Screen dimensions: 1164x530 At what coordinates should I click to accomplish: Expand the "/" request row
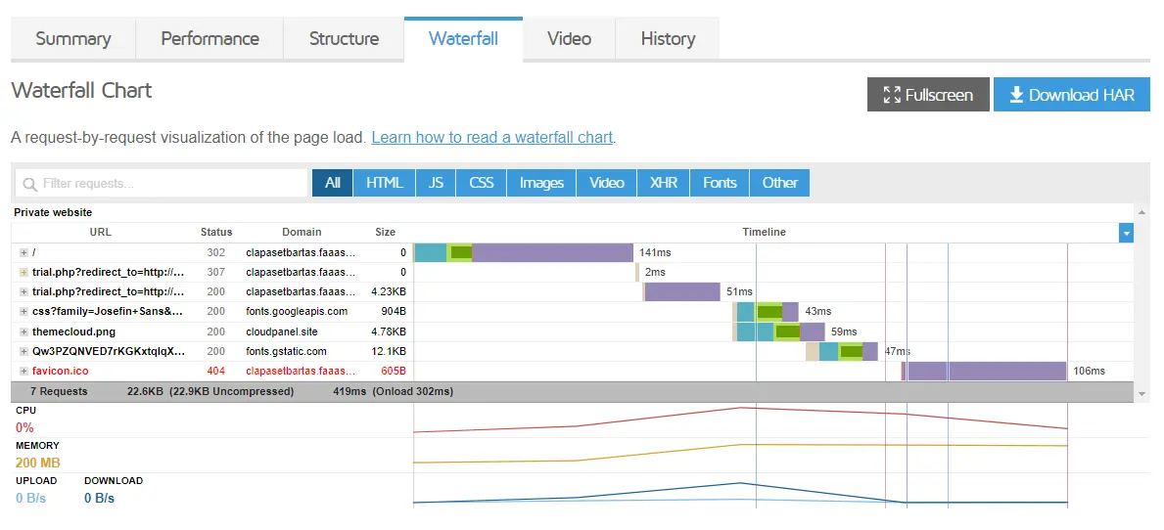[x=23, y=252]
